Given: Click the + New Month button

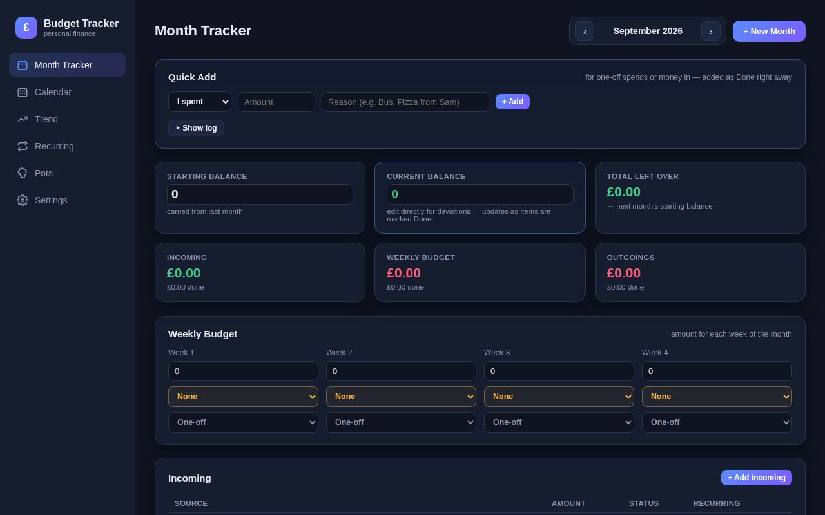Looking at the screenshot, I should 769,31.
